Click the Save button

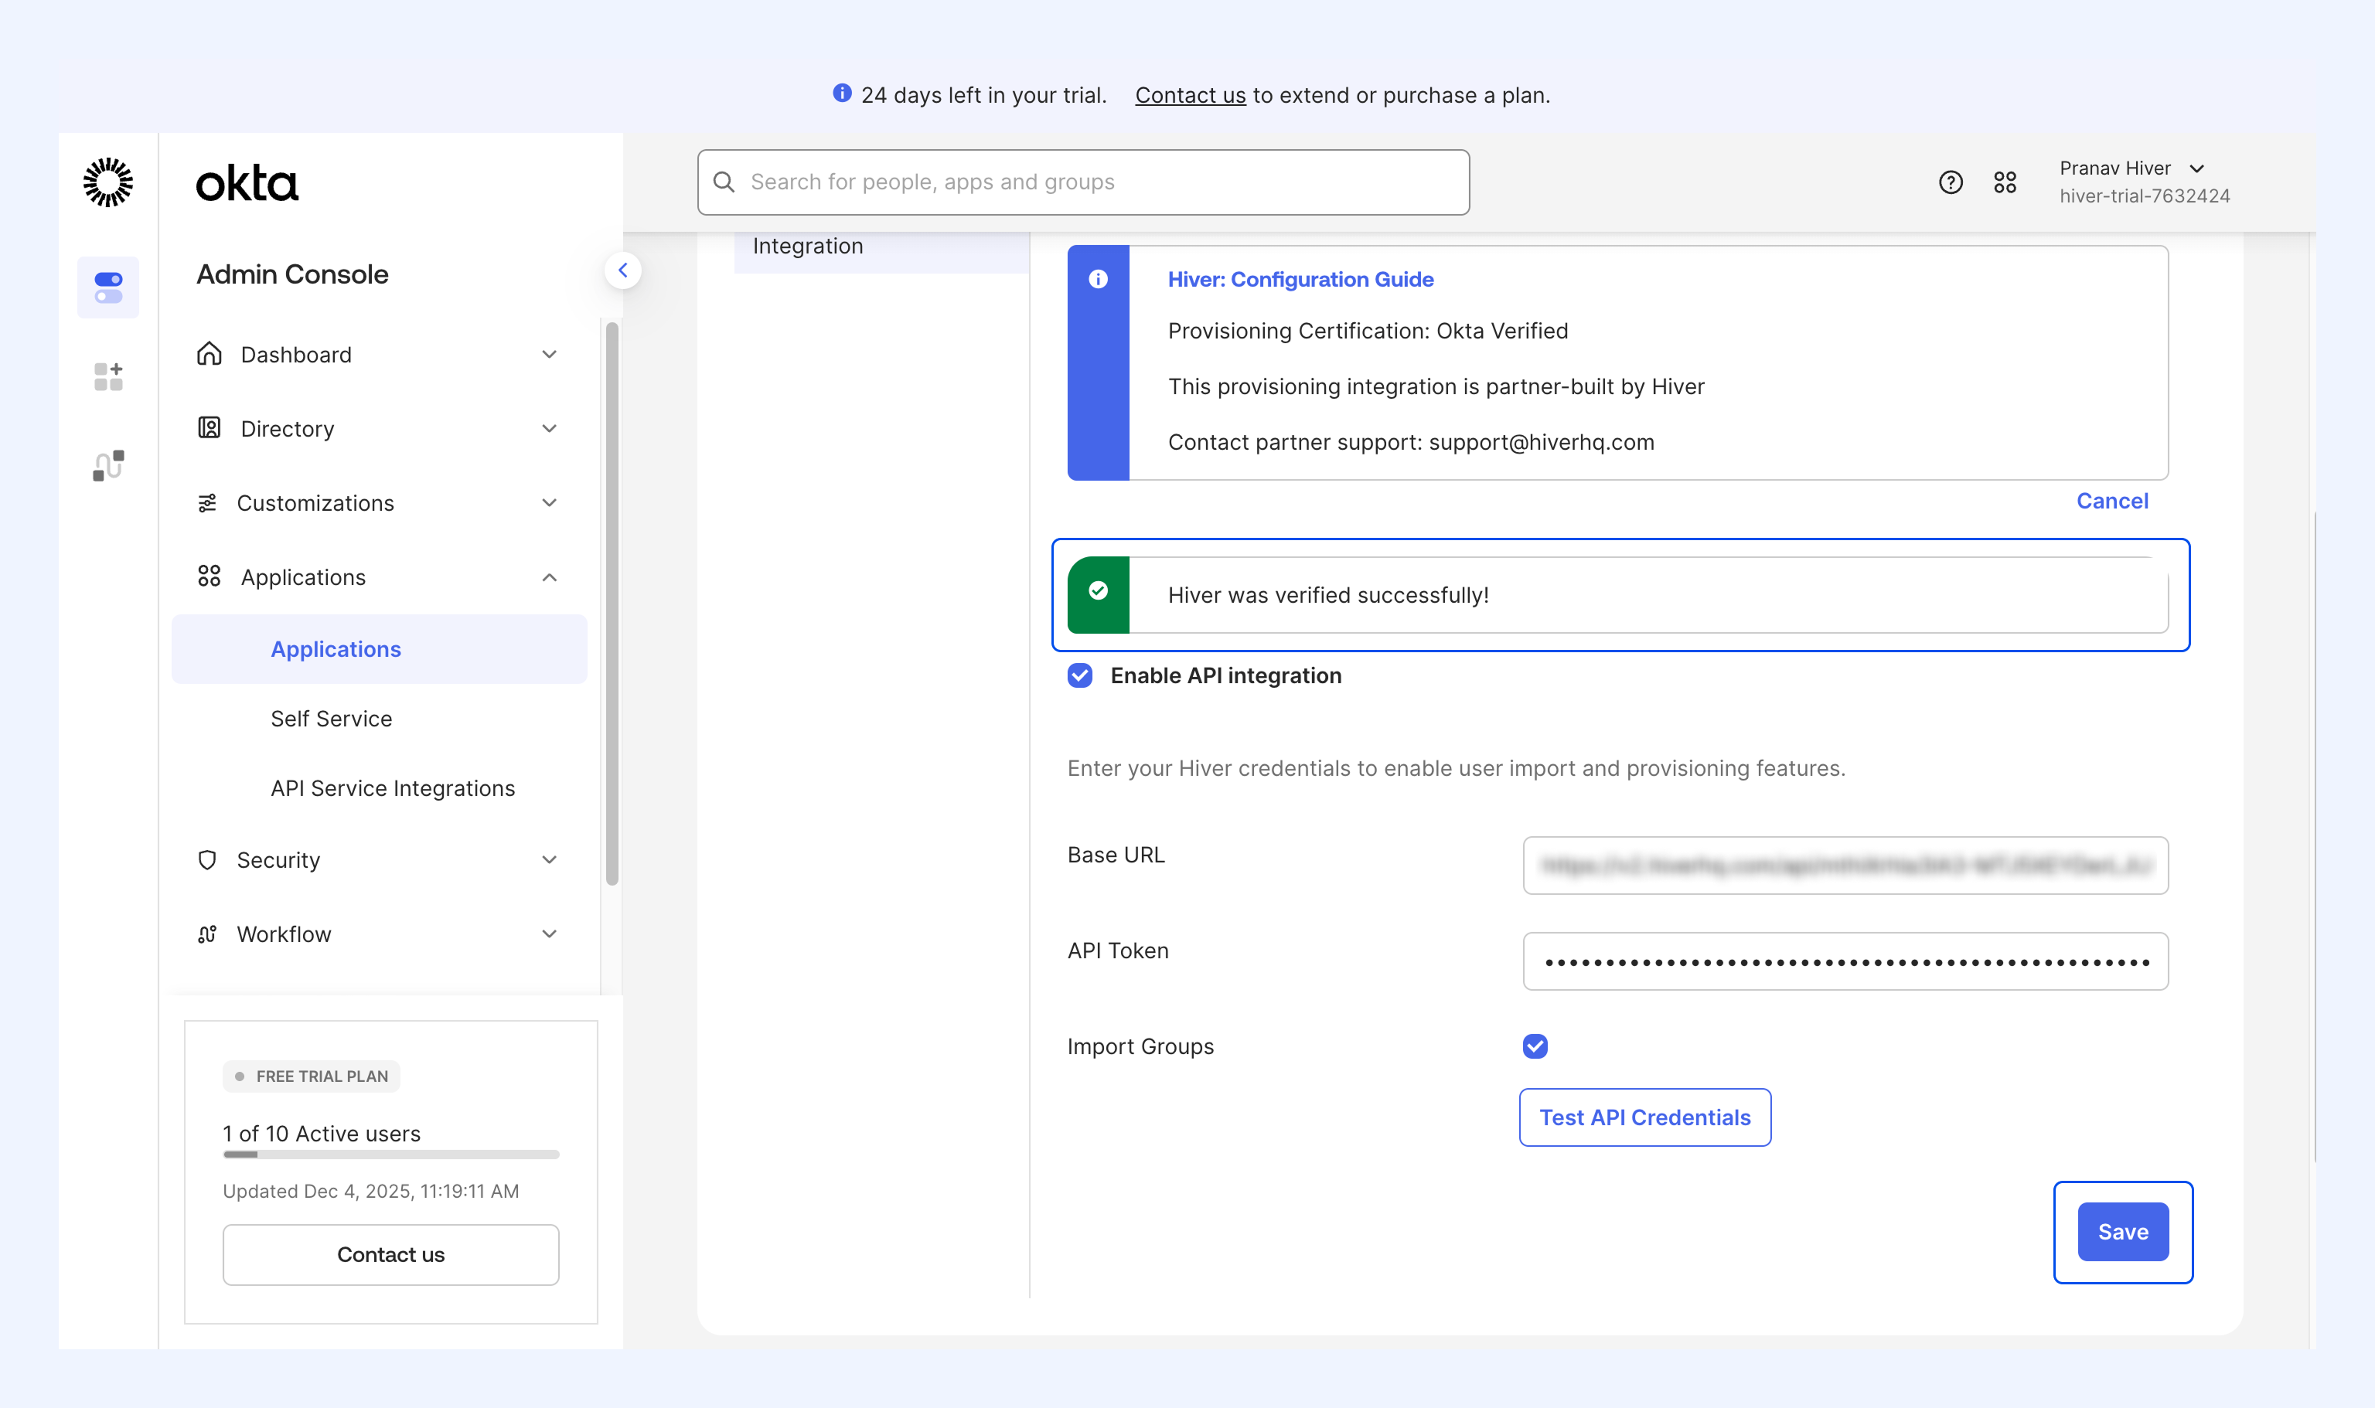2122,1232
